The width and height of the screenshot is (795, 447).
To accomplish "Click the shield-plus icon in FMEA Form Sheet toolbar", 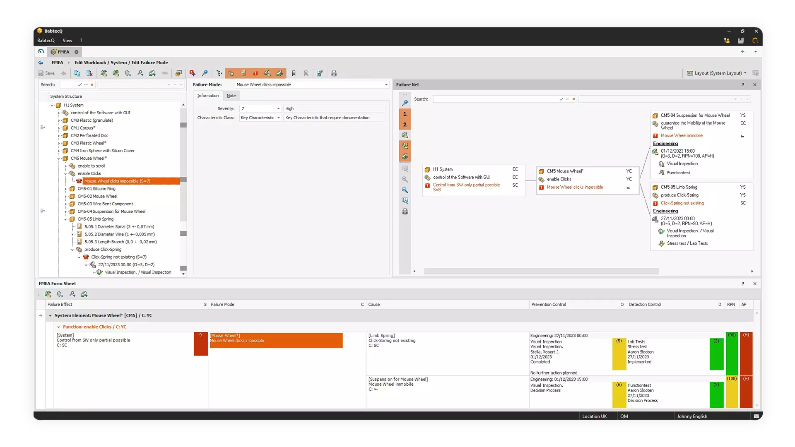I will pyautogui.click(x=60, y=294).
